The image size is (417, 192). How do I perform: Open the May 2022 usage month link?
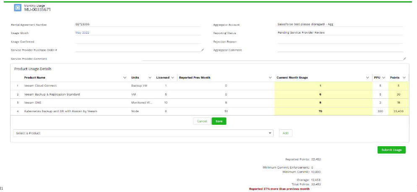tap(82, 33)
